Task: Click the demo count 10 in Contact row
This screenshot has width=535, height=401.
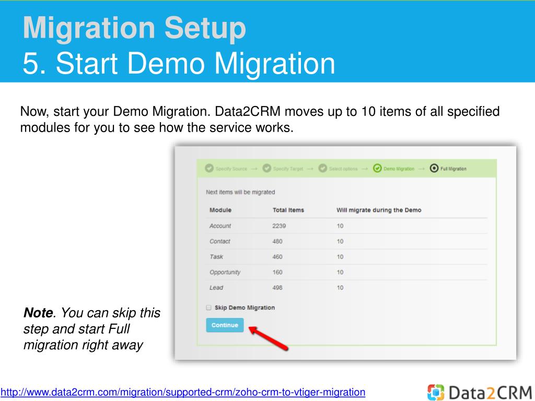Action: tap(340, 241)
